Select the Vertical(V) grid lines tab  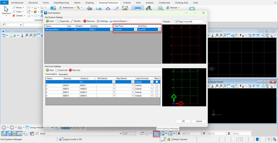[63, 74]
